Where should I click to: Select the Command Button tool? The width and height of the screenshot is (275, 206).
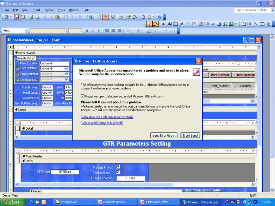coord(213,24)
